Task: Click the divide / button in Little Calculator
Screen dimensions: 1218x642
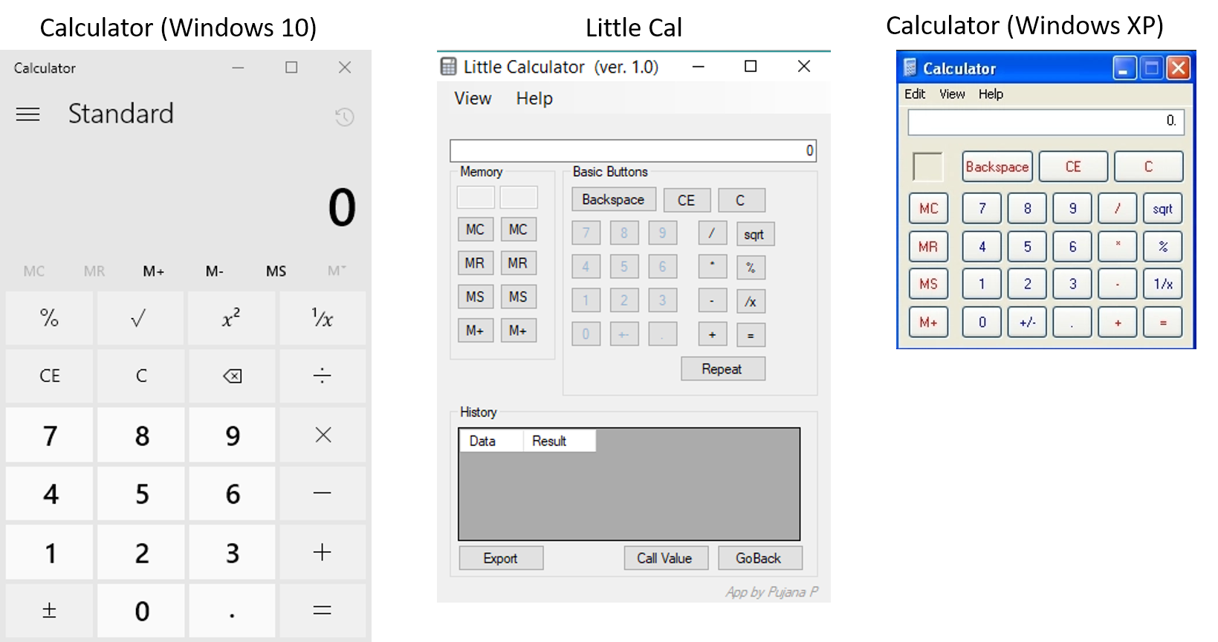Action: (712, 233)
